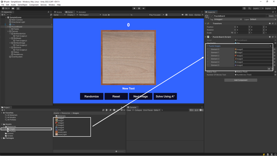Open the GameObject menu
The image size is (277, 156).
tap(22, 5)
